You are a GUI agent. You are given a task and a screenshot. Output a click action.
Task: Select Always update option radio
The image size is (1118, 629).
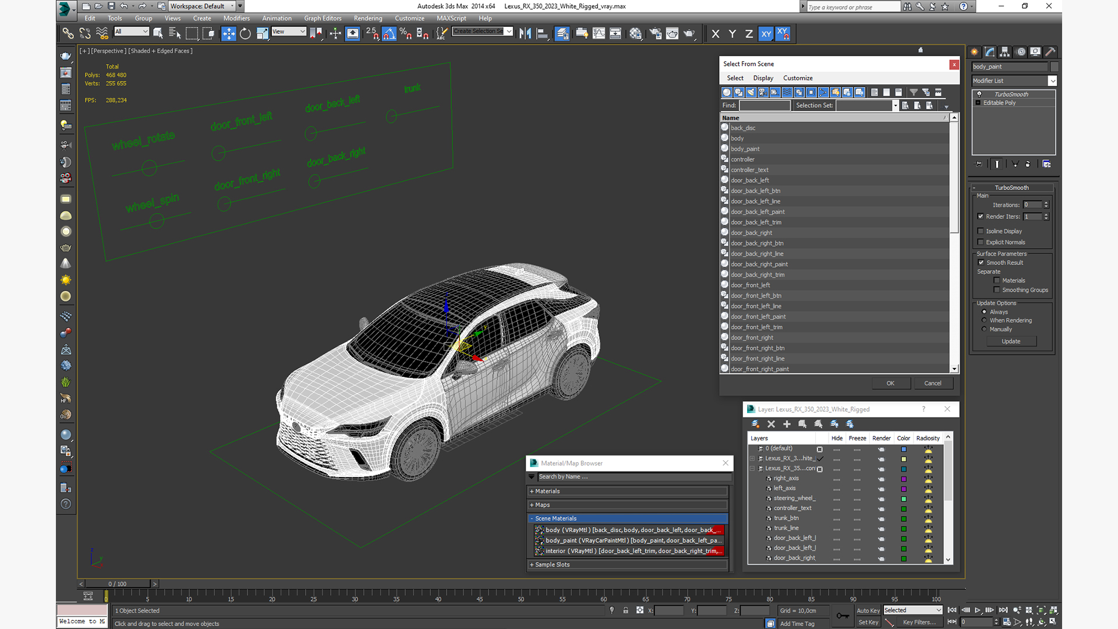point(985,312)
